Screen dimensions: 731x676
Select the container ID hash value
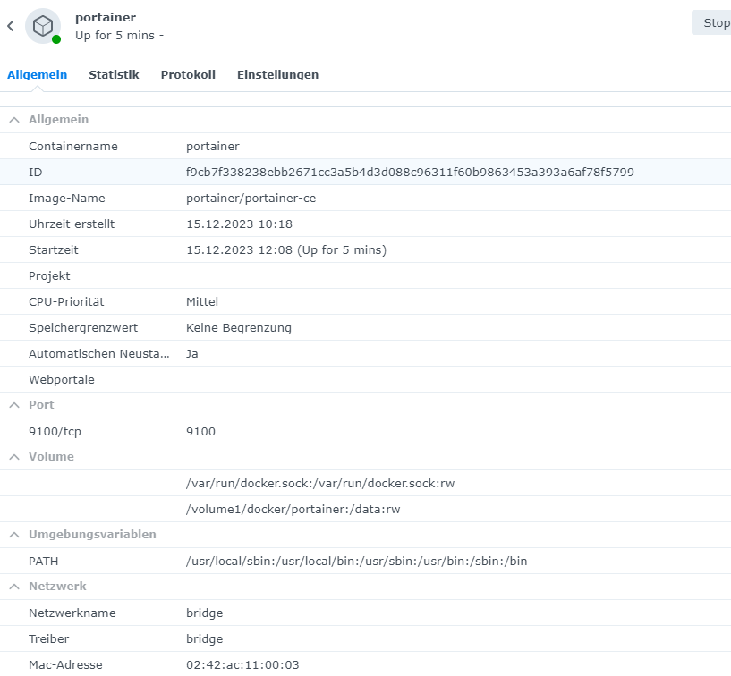coord(411,173)
